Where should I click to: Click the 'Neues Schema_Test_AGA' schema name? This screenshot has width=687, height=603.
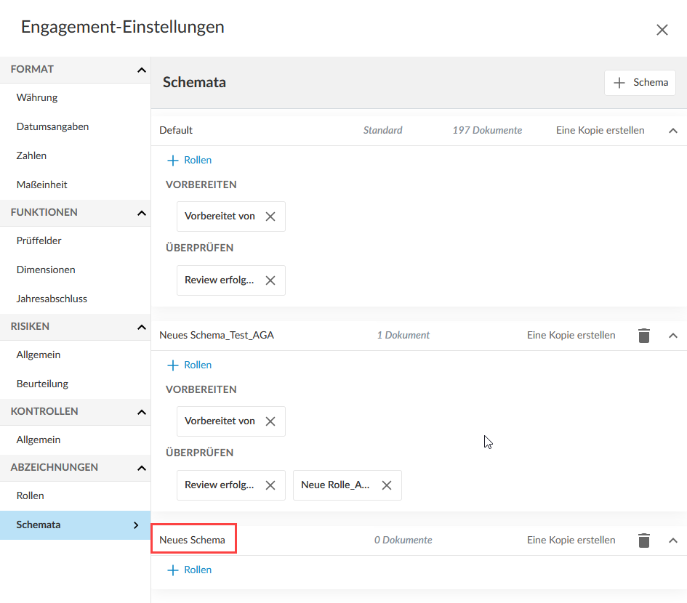[217, 336]
